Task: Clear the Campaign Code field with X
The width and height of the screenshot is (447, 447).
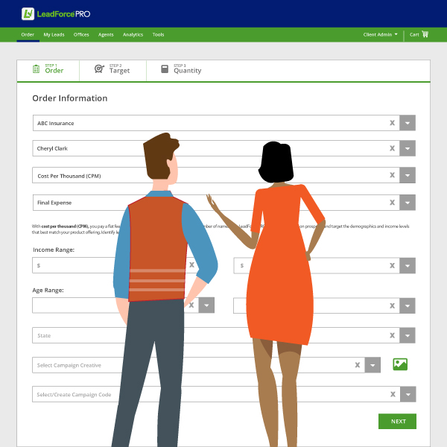Action: [392, 394]
